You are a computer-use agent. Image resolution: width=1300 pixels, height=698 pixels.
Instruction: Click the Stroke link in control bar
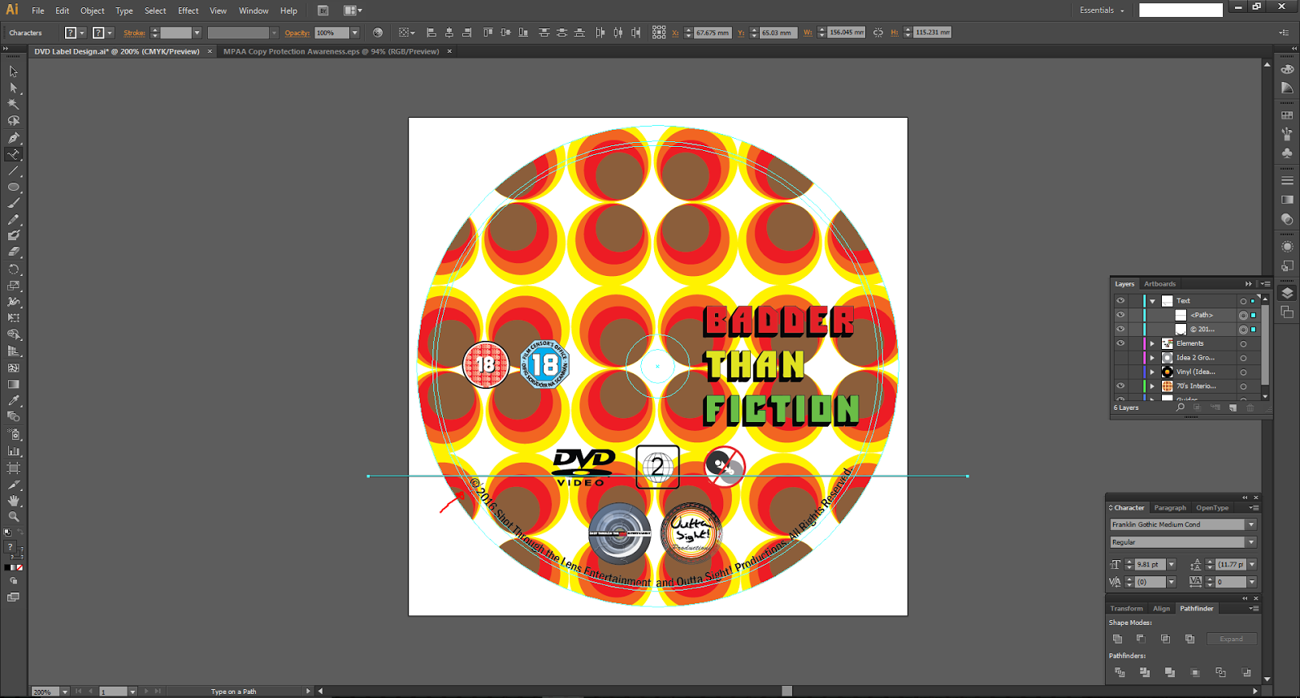134,32
